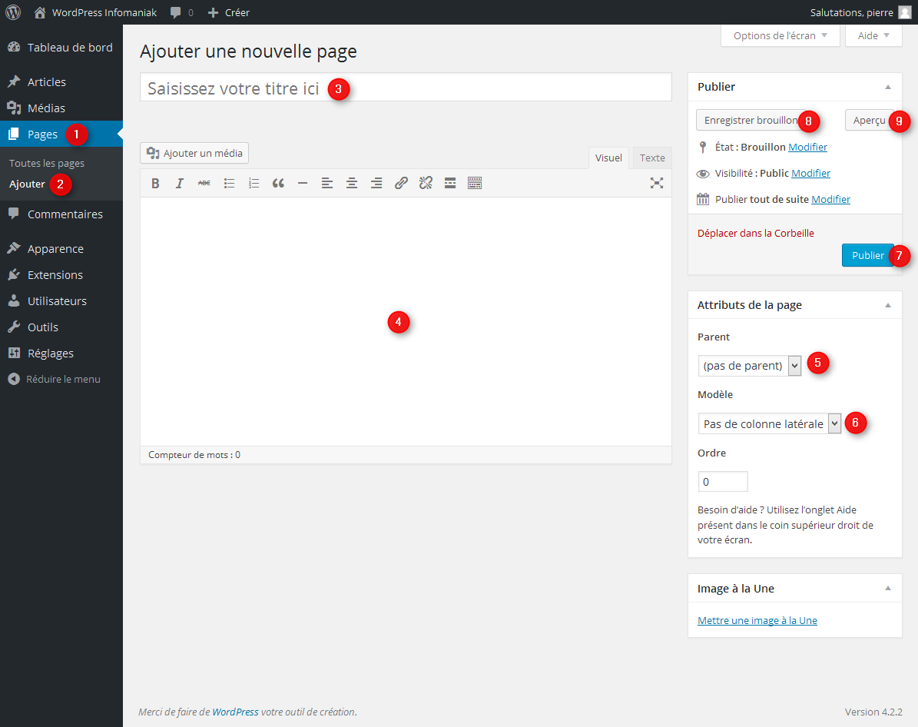This screenshot has width=918, height=727.
Task: Open the Parent page dropdown
Action: click(x=750, y=366)
